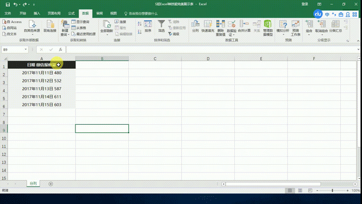
Task: Click the Save icon in title bar
Action: [8, 4]
